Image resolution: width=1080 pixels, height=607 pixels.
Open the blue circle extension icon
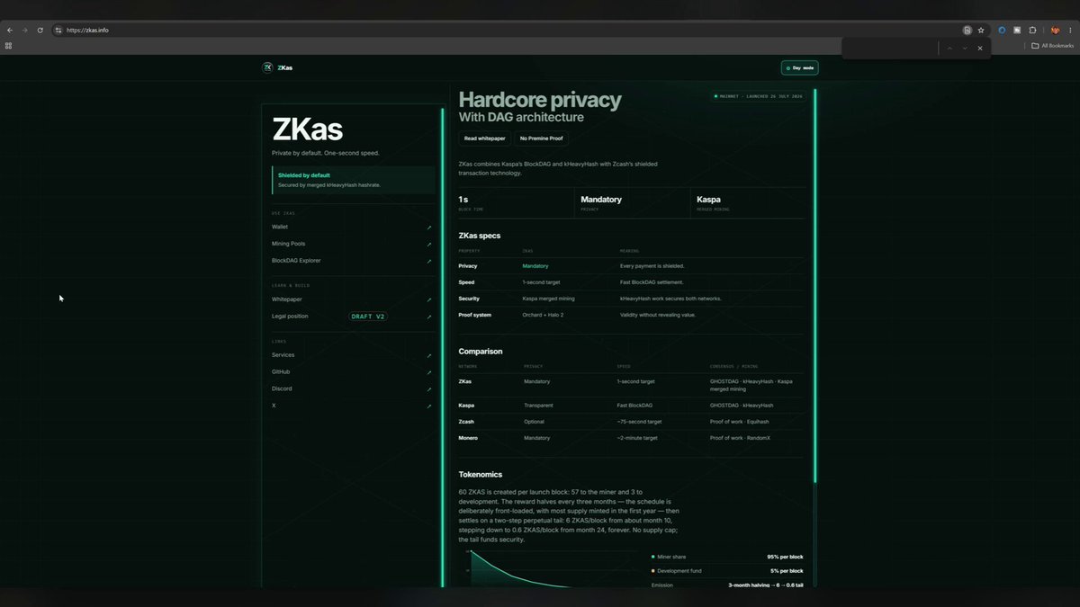(1003, 30)
